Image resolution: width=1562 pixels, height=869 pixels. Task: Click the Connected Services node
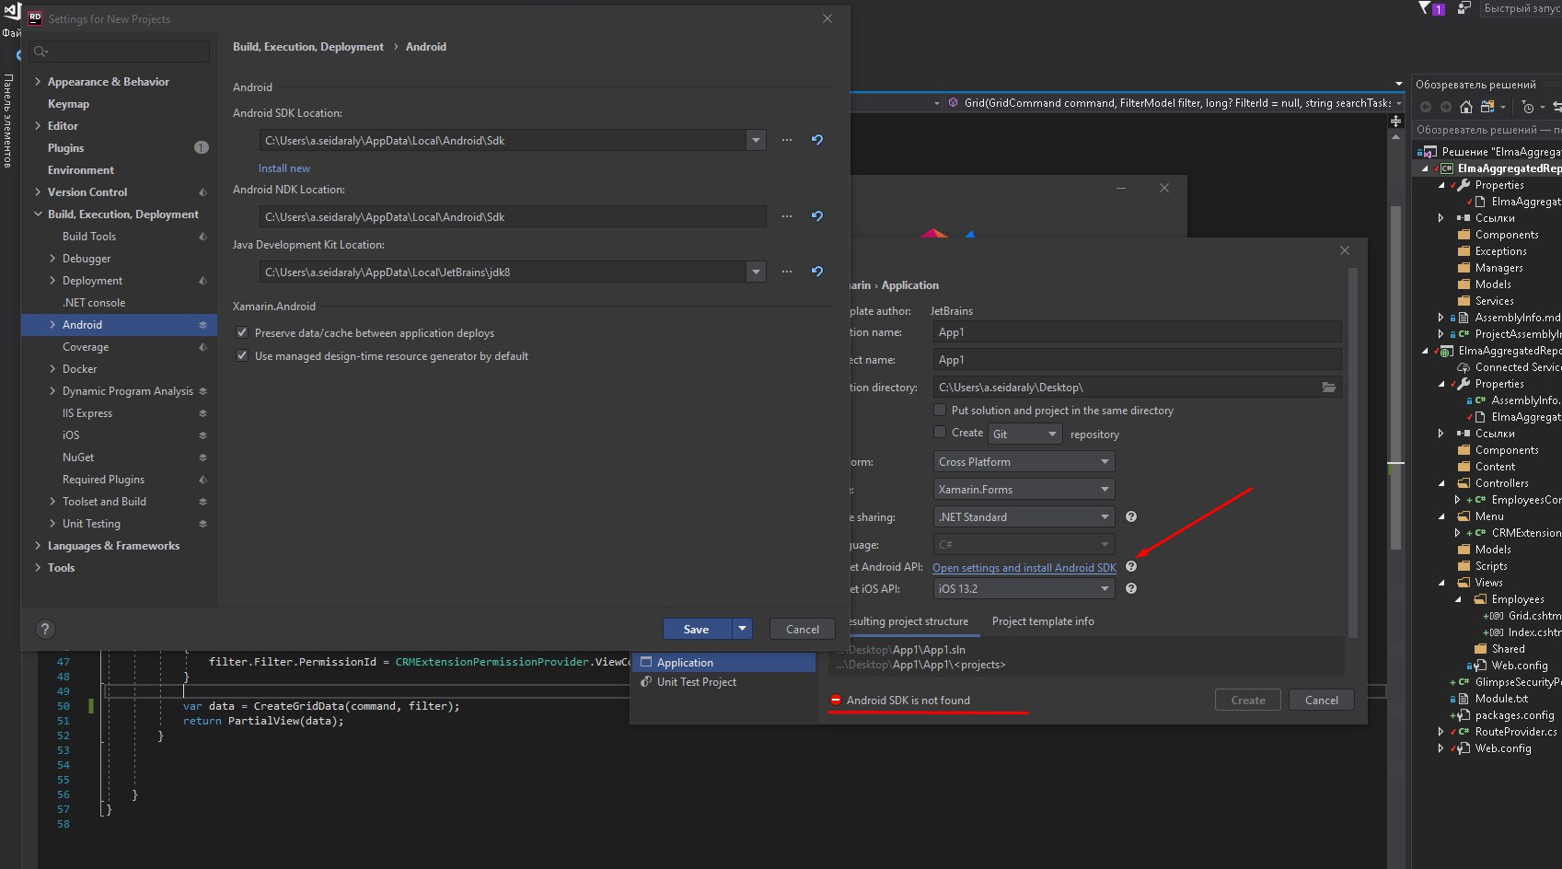(1518, 367)
